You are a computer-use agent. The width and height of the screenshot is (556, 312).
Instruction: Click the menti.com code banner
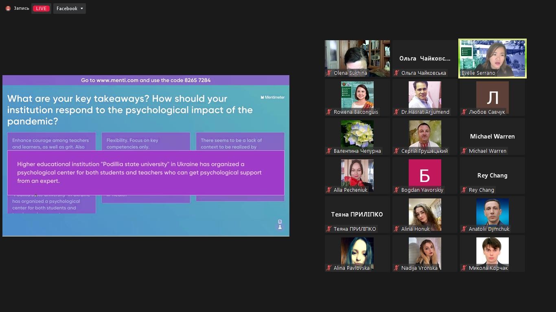click(x=146, y=80)
